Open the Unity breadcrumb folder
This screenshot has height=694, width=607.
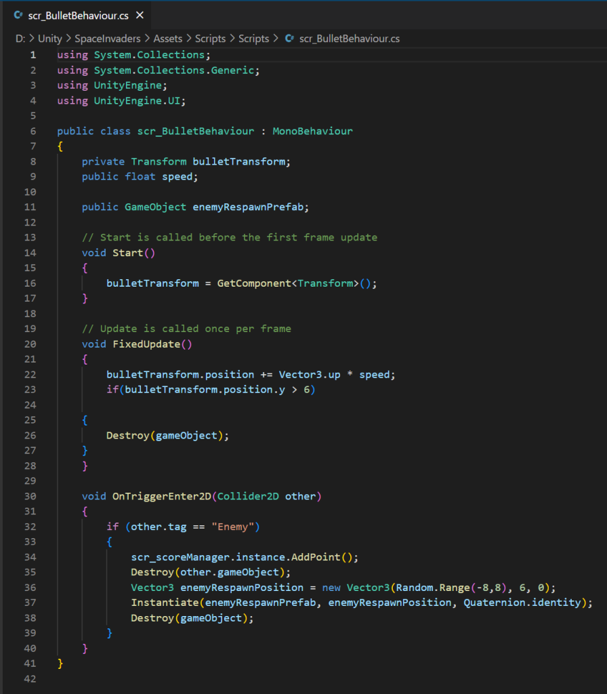point(49,39)
